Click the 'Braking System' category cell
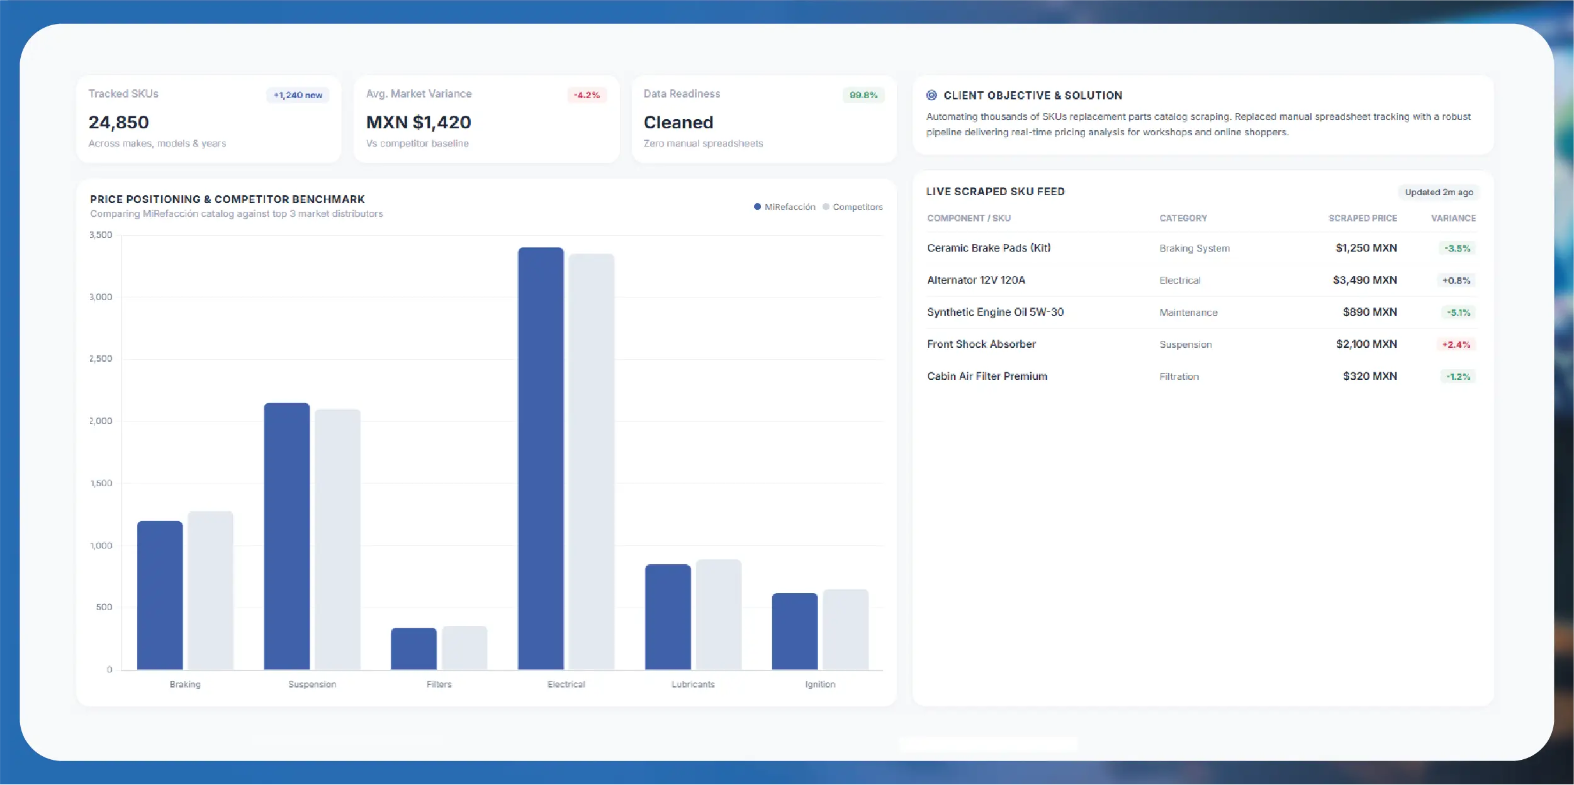The width and height of the screenshot is (1574, 785). [x=1195, y=248]
